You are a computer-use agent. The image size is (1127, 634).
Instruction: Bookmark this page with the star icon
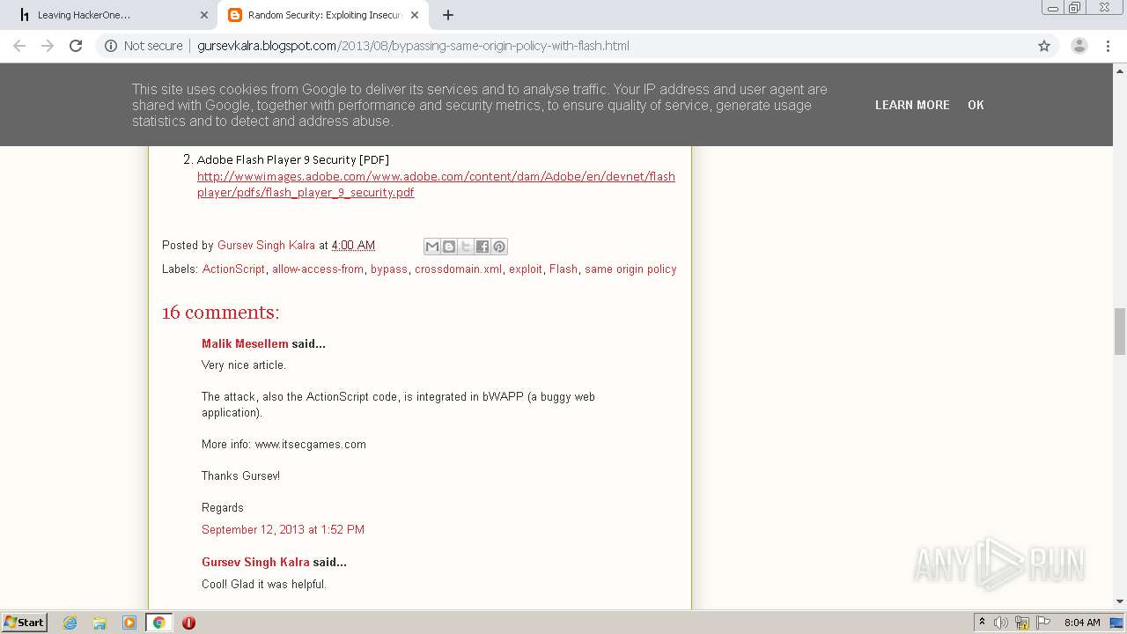[1044, 46]
